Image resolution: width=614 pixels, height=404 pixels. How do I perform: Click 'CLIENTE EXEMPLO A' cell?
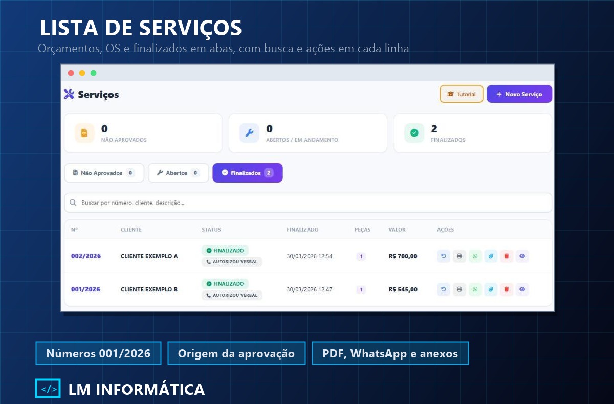click(149, 256)
